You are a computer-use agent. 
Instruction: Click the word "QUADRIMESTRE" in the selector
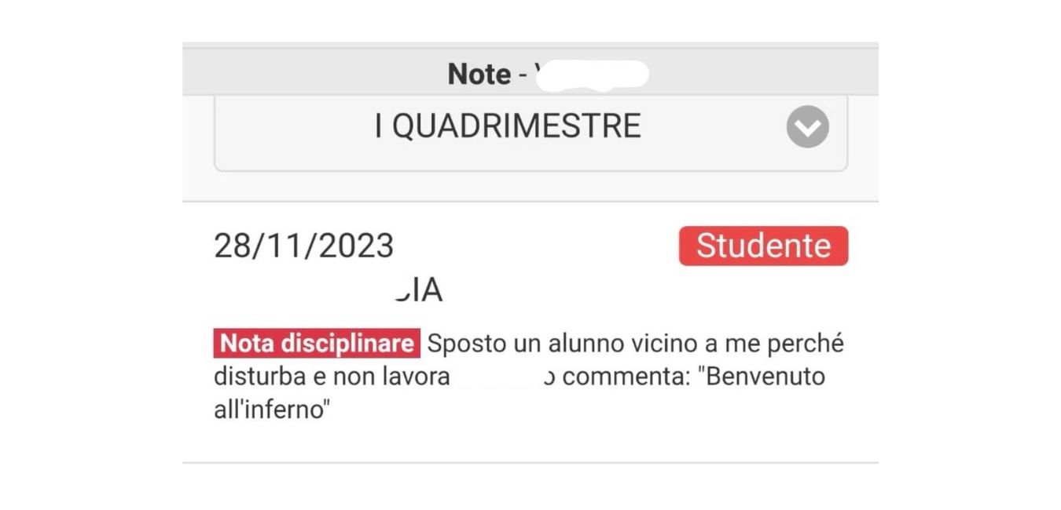[516, 126]
